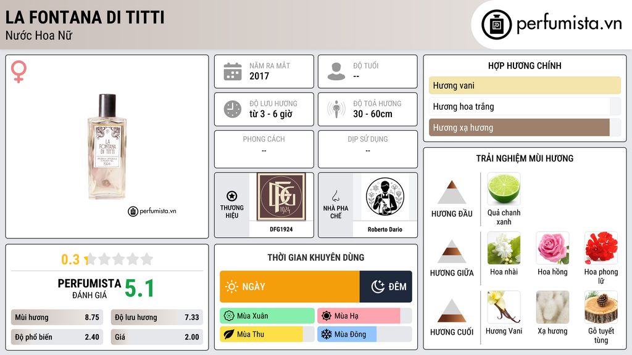Click the sun icon for Mùa Hạ
The image size is (632, 355).
click(x=326, y=316)
